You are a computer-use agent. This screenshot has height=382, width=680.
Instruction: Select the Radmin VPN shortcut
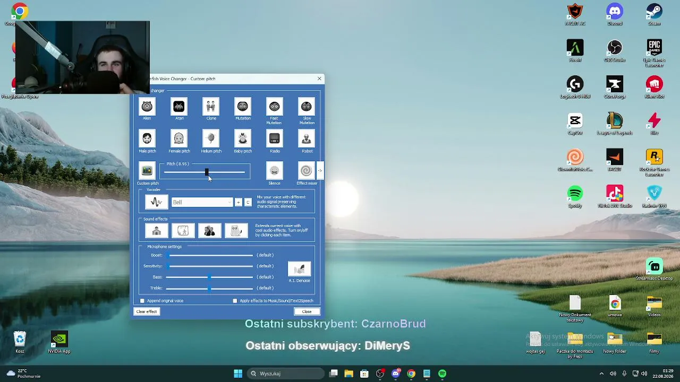click(654, 197)
